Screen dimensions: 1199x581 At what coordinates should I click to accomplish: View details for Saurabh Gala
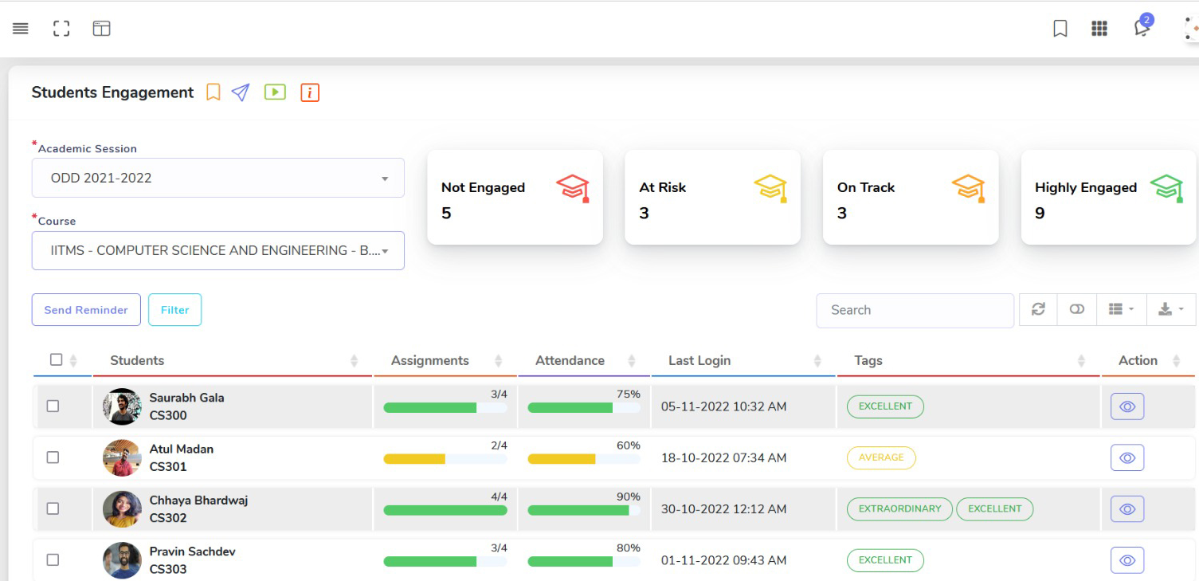1127,406
